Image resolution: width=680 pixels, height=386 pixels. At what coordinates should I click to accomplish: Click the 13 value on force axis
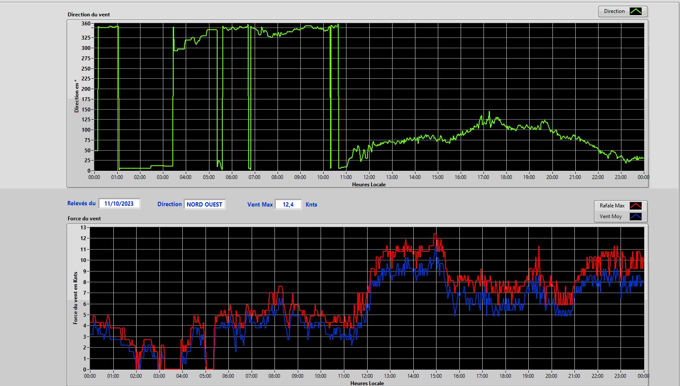click(83, 227)
